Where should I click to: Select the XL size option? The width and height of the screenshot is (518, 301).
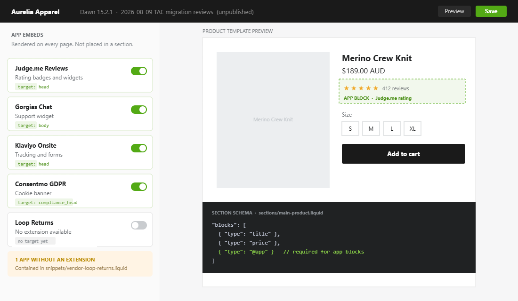tap(413, 128)
